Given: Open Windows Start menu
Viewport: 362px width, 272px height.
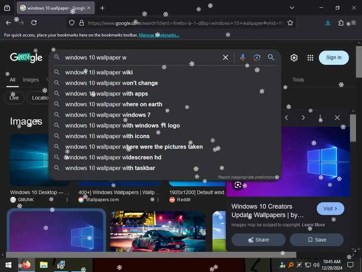Looking at the screenshot, I should [x=8, y=265].
